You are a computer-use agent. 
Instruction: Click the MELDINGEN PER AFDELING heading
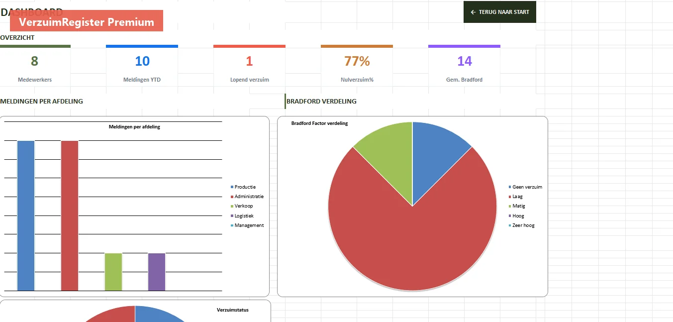[x=42, y=101]
